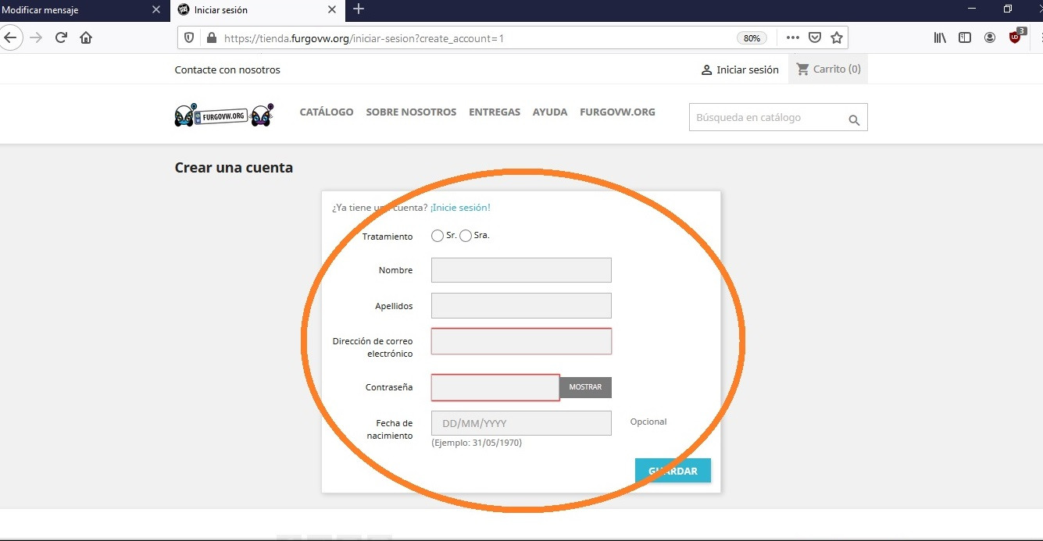The image size is (1043, 541).
Task: Click the GUARDAR button
Action: click(x=673, y=471)
